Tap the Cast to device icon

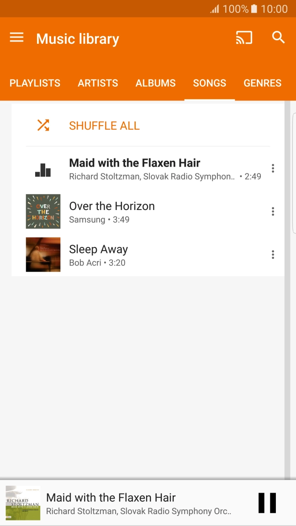(x=244, y=38)
